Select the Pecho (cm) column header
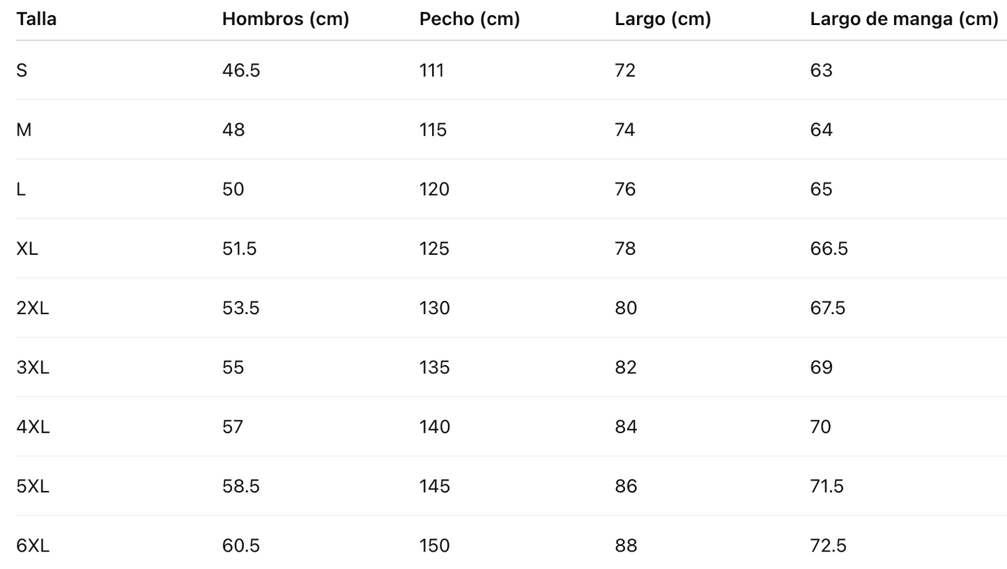 469,19
